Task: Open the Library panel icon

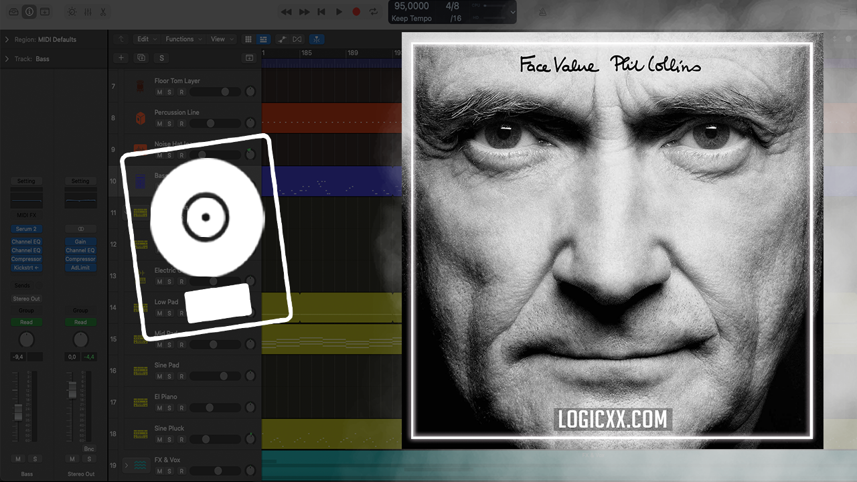Action: point(13,12)
